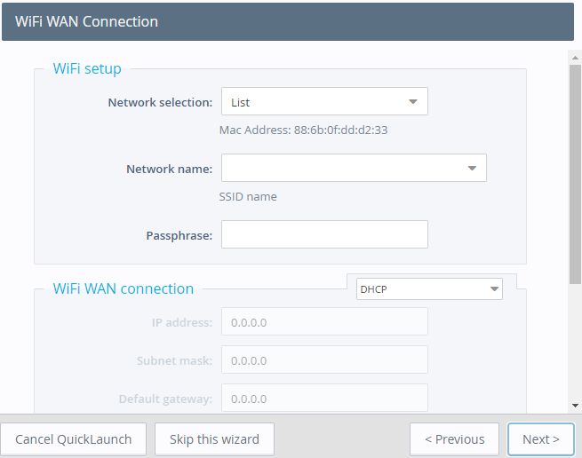Click the SSID name hint text

click(x=248, y=196)
